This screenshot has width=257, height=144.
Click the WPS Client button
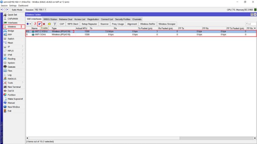tap(73, 24)
